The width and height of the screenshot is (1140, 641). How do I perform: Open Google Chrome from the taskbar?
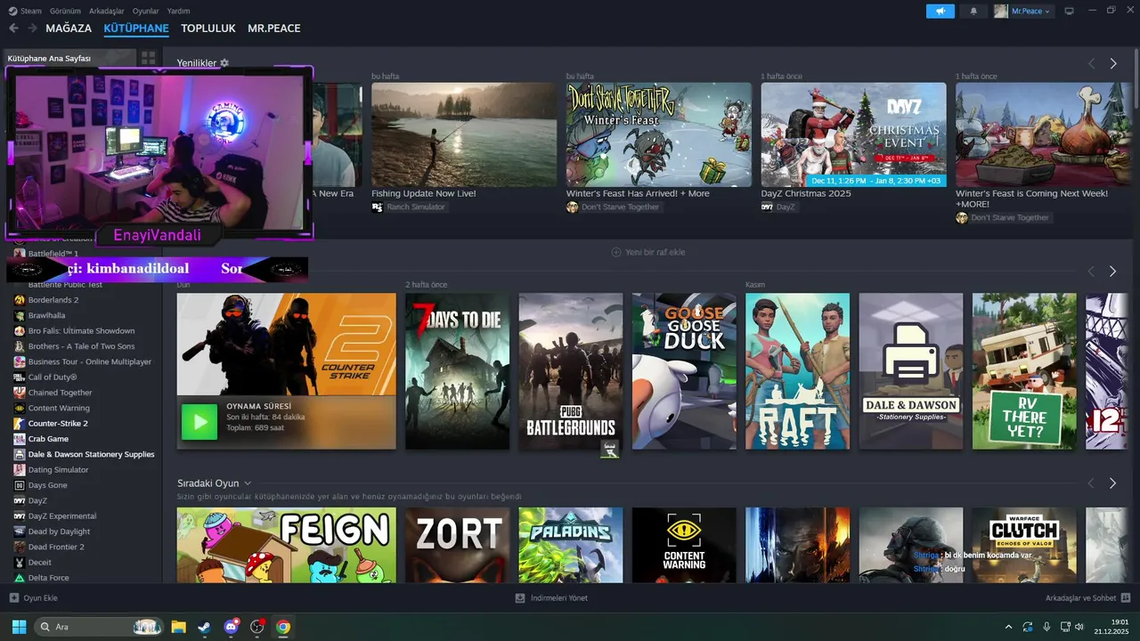point(283,627)
